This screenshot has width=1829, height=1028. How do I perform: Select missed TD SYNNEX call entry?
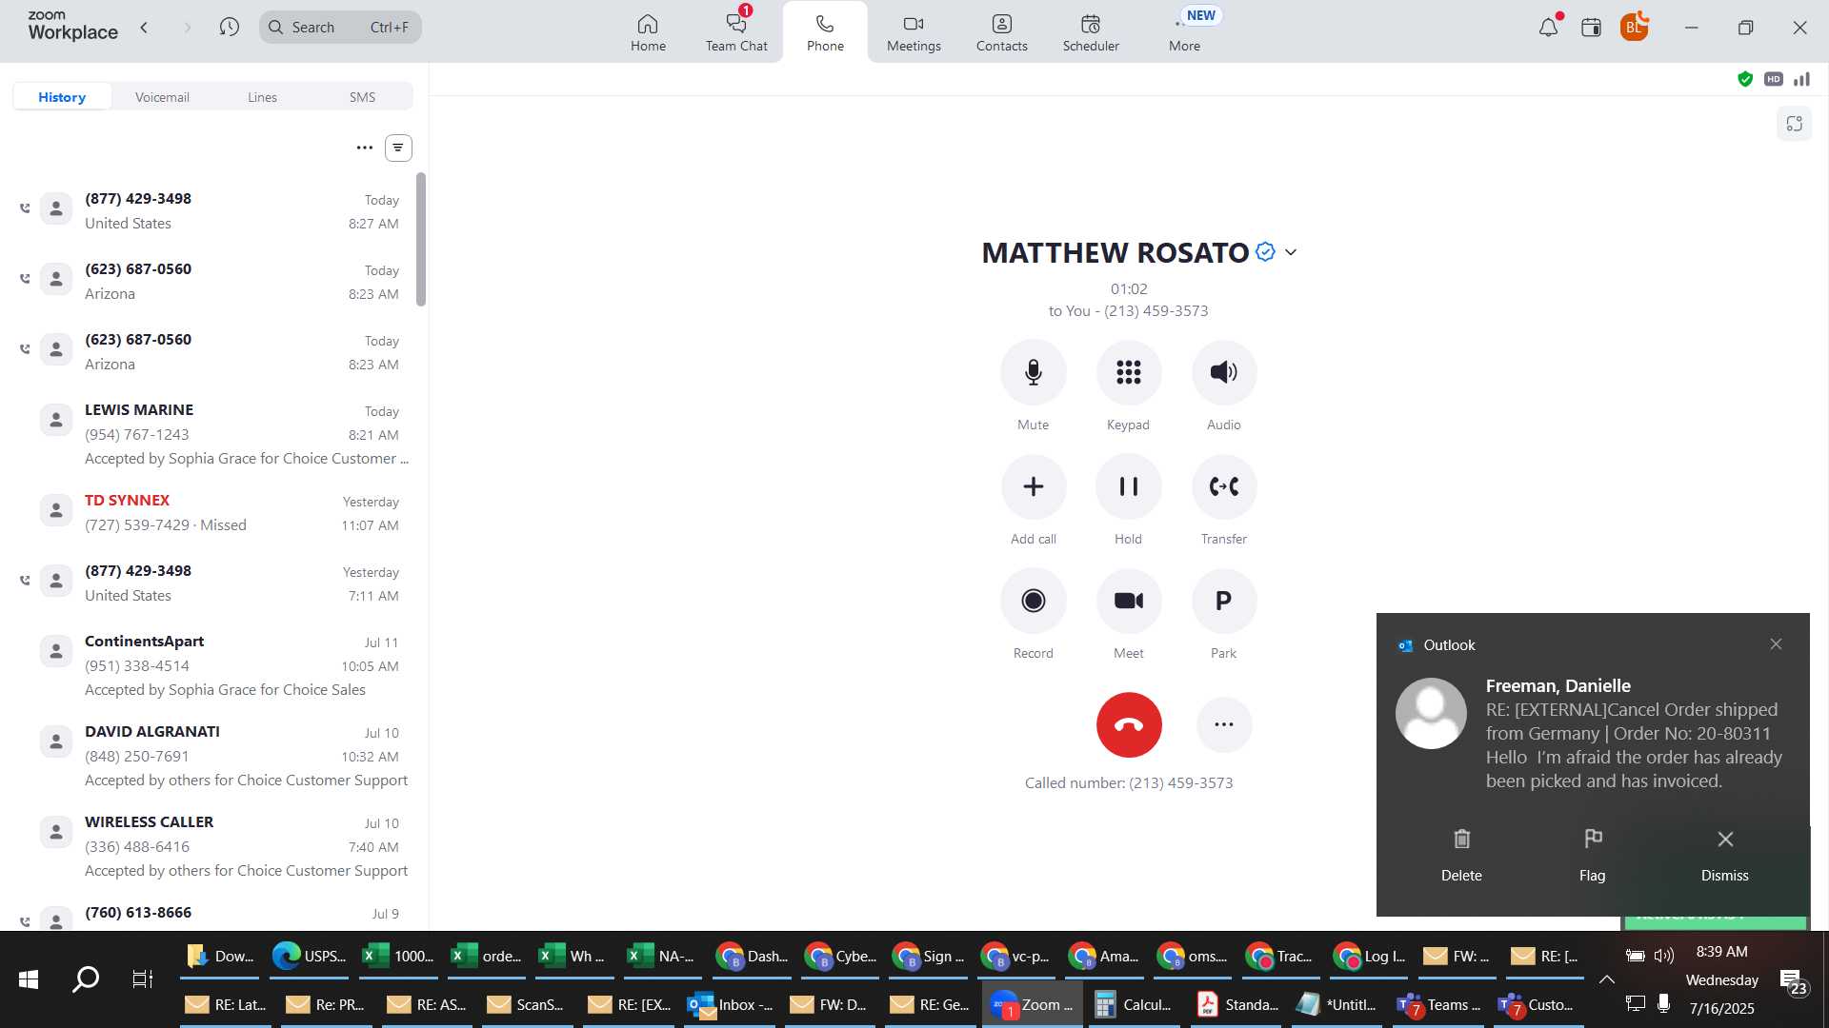click(x=214, y=512)
